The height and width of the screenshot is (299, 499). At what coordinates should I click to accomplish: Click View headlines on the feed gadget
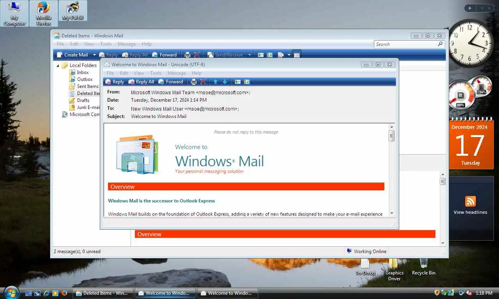point(470,212)
